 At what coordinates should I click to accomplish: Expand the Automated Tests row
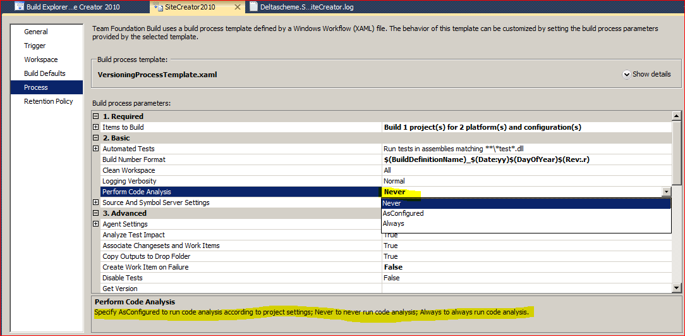click(x=96, y=149)
